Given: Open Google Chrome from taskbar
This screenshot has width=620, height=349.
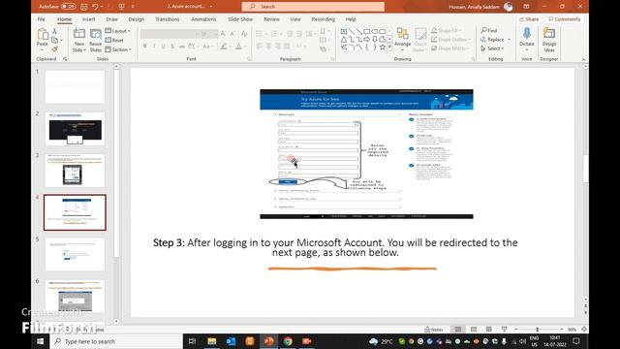Looking at the screenshot, I should tap(288, 341).
